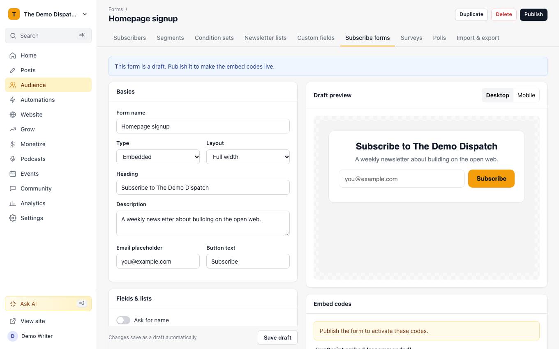Open the Layout dropdown showing Full width
559x349 pixels.
pyautogui.click(x=248, y=157)
